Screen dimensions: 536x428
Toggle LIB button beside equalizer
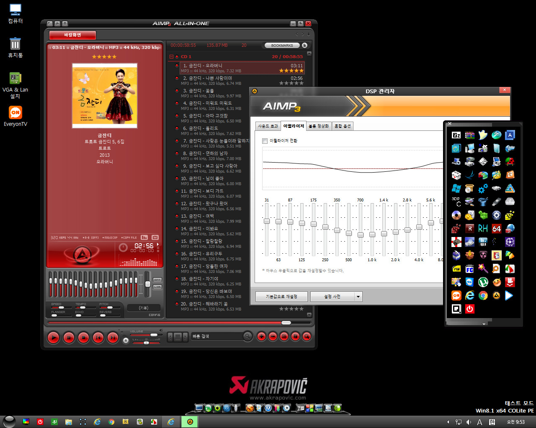tap(157, 287)
